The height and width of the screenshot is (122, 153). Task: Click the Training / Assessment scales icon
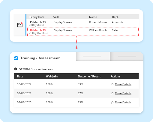point(16,58)
